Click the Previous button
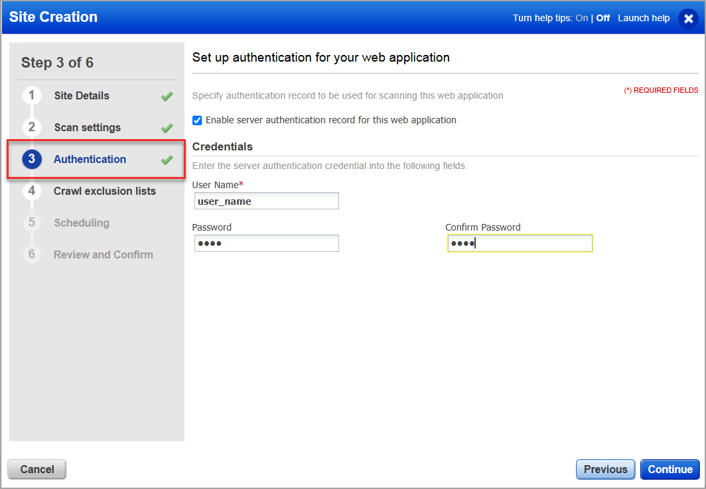This screenshot has width=706, height=489. tap(605, 469)
